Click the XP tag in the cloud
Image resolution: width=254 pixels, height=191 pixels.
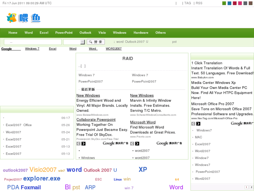(x=143, y=170)
